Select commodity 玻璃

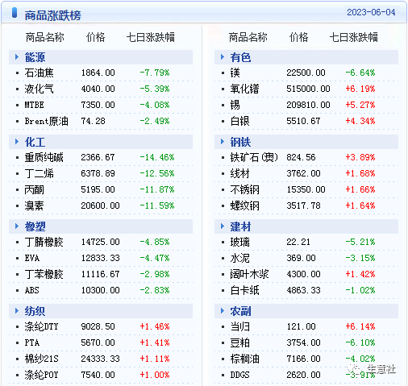pos(239,242)
